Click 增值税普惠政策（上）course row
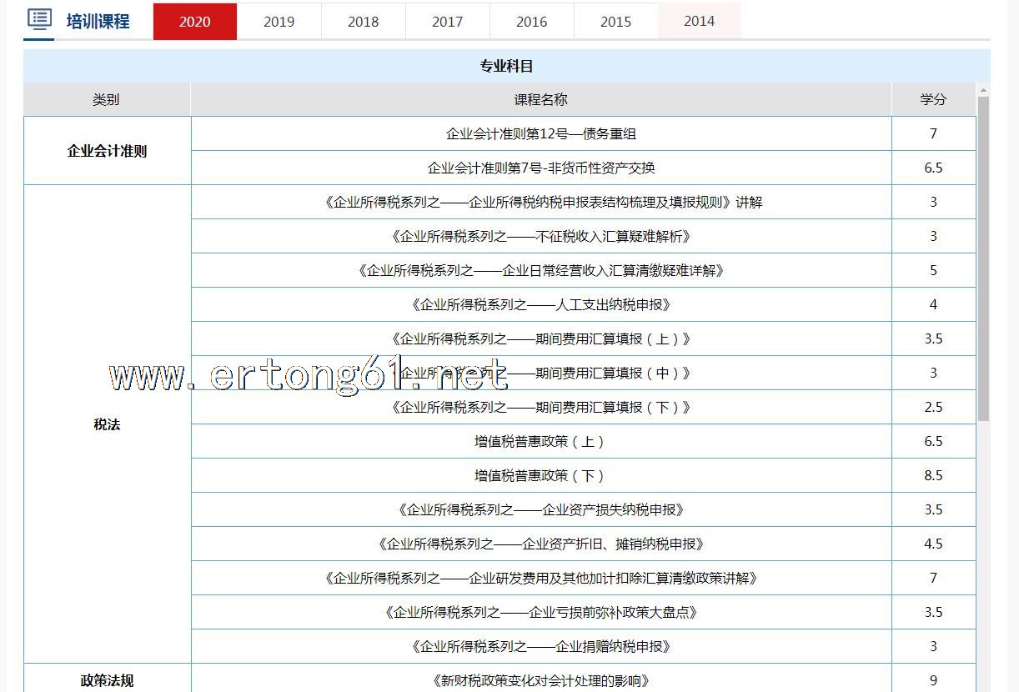This screenshot has height=692, width=1019. pyautogui.click(x=541, y=441)
